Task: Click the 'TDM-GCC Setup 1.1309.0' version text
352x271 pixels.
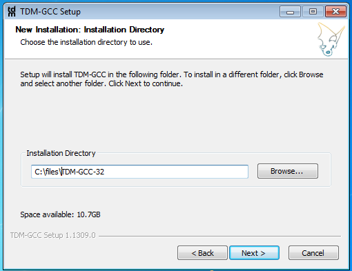Action: tap(53, 235)
